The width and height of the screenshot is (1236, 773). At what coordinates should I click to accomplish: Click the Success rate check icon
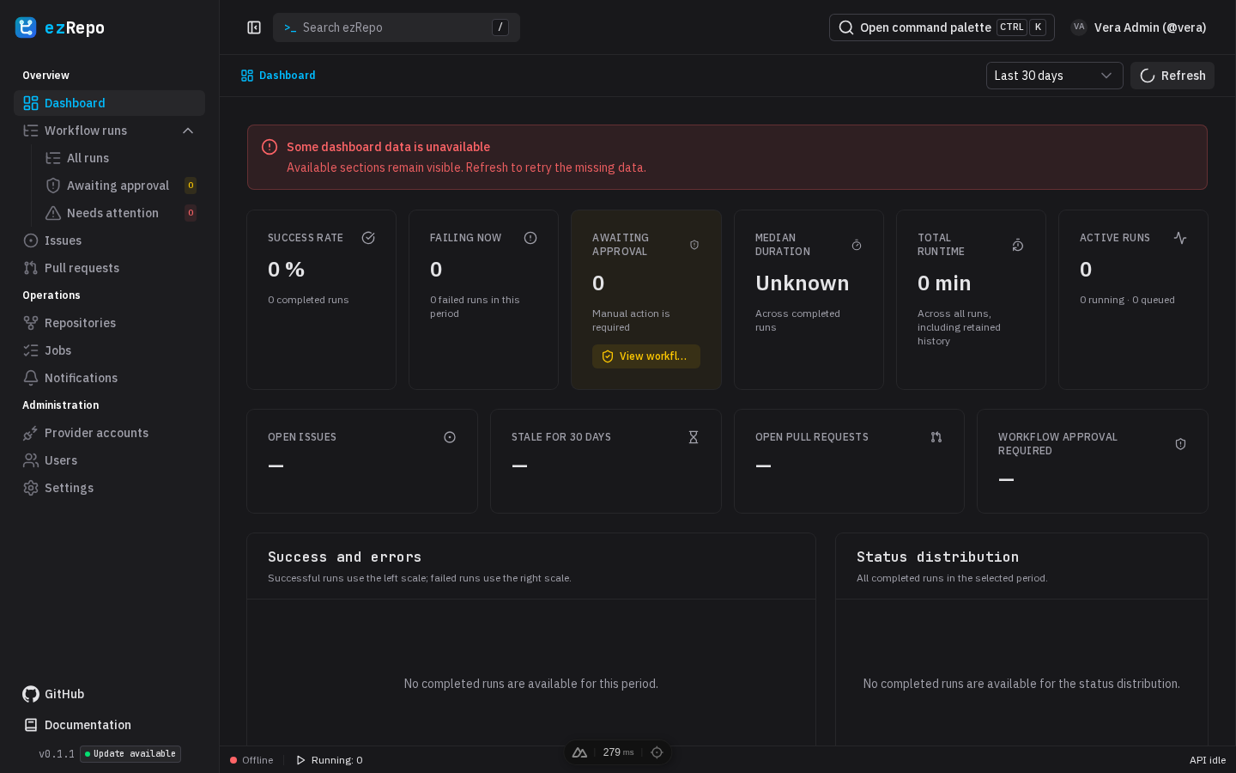click(368, 238)
